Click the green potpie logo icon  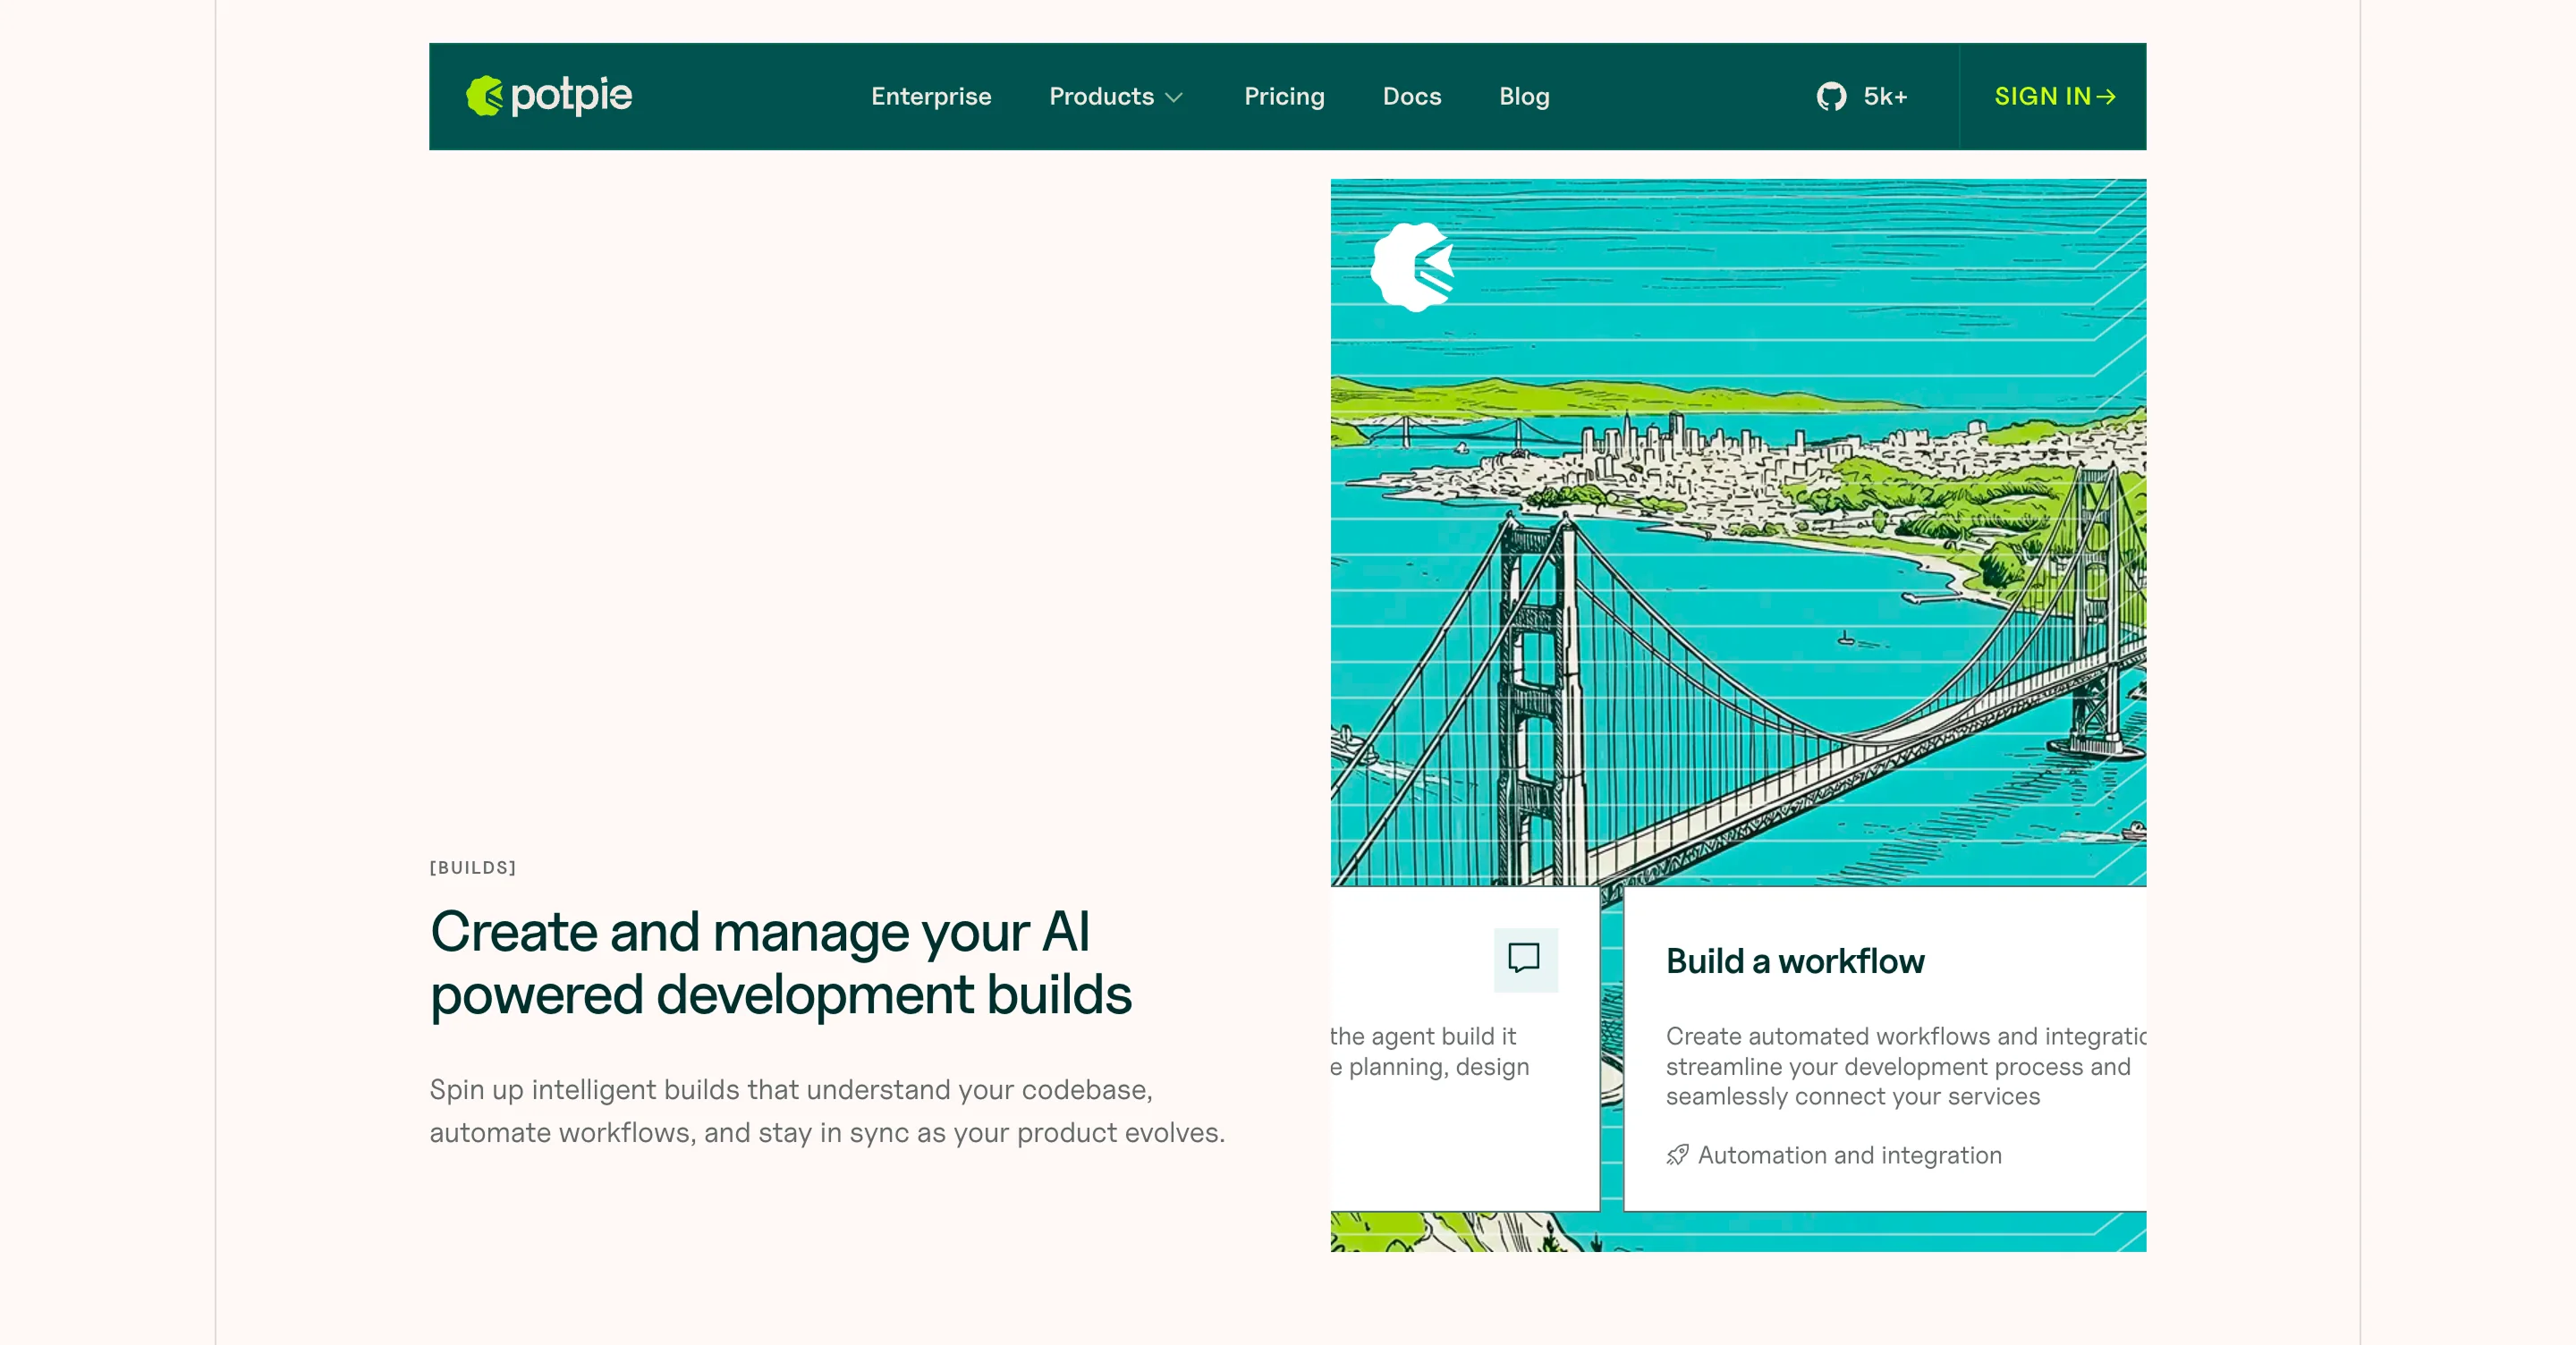click(x=484, y=96)
